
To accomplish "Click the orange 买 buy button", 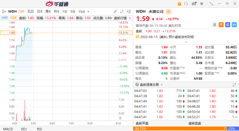I will [221, 25].
